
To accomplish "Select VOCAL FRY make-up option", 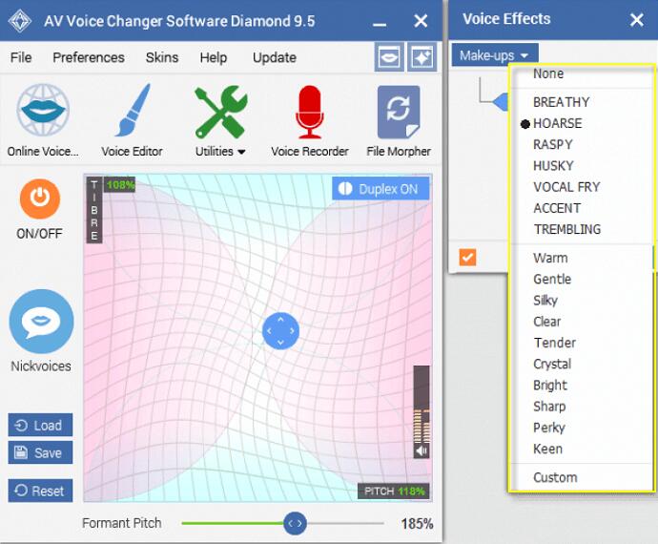I will pos(566,187).
